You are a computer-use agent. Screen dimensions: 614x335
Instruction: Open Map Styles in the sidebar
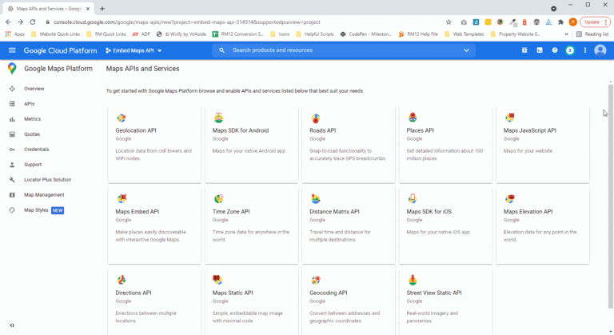click(x=36, y=210)
